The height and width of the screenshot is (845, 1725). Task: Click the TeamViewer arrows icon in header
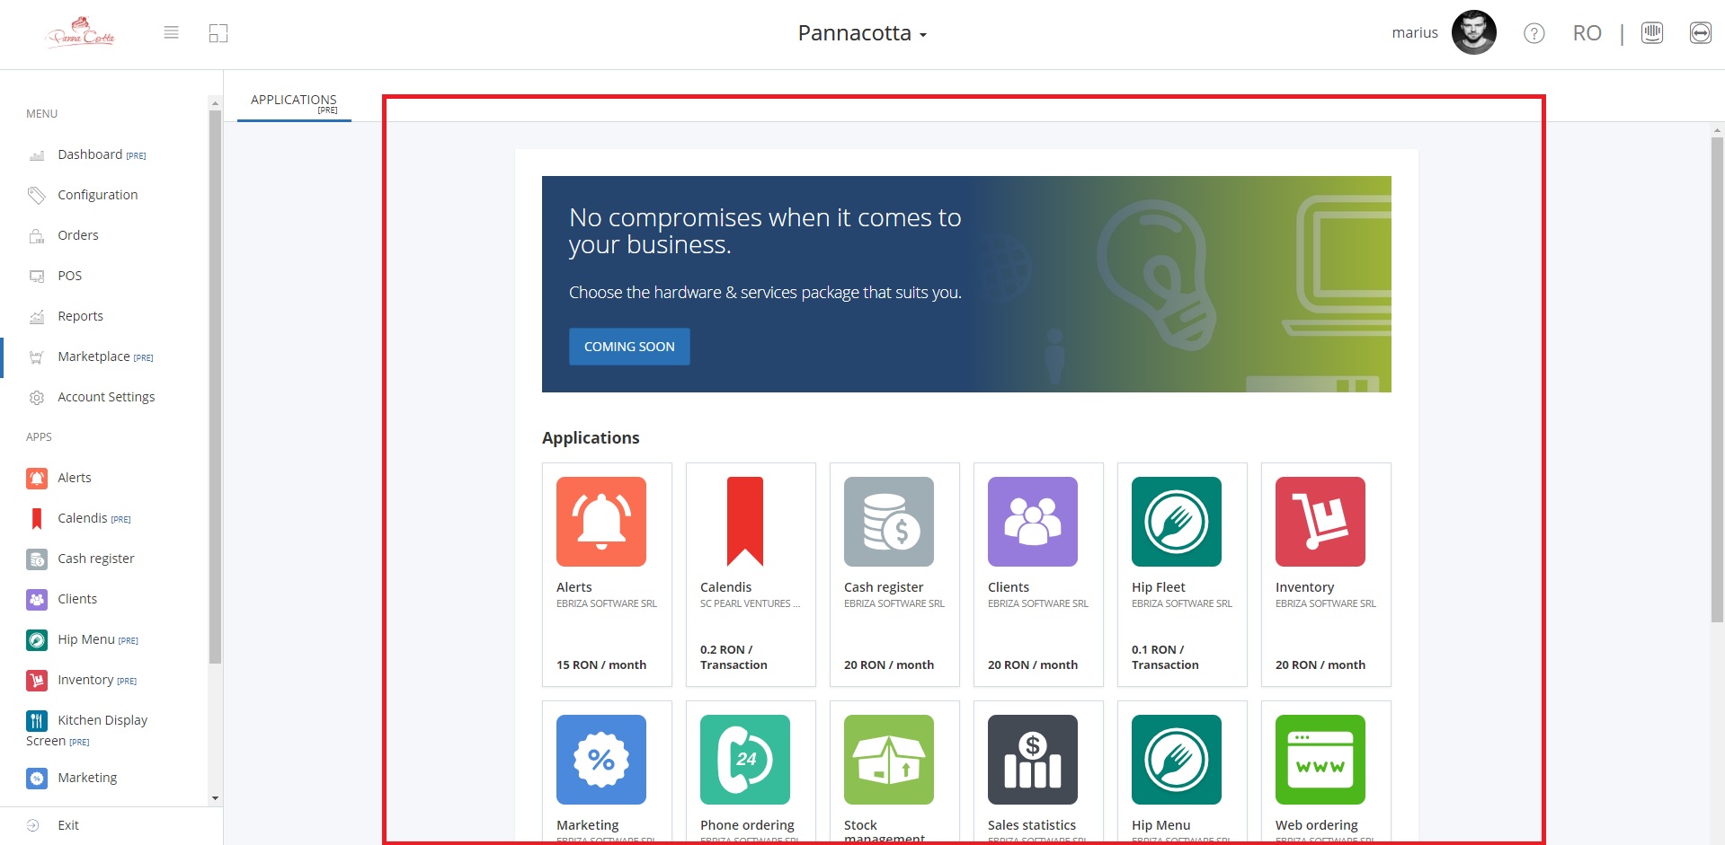pyautogui.click(x=1700, y=33)
